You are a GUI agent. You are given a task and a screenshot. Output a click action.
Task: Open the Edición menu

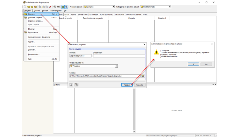point(45,11)
